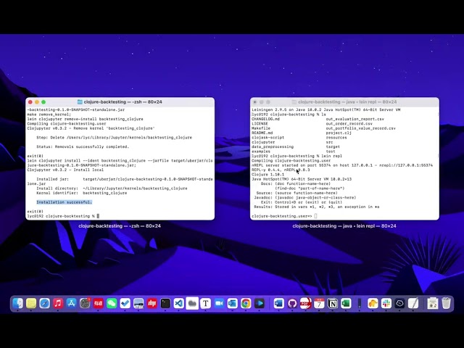Click the folder icon in zsh title bar
Viewport: 464px width, 348px height.
pyautogui.click(x=80, y=101)
